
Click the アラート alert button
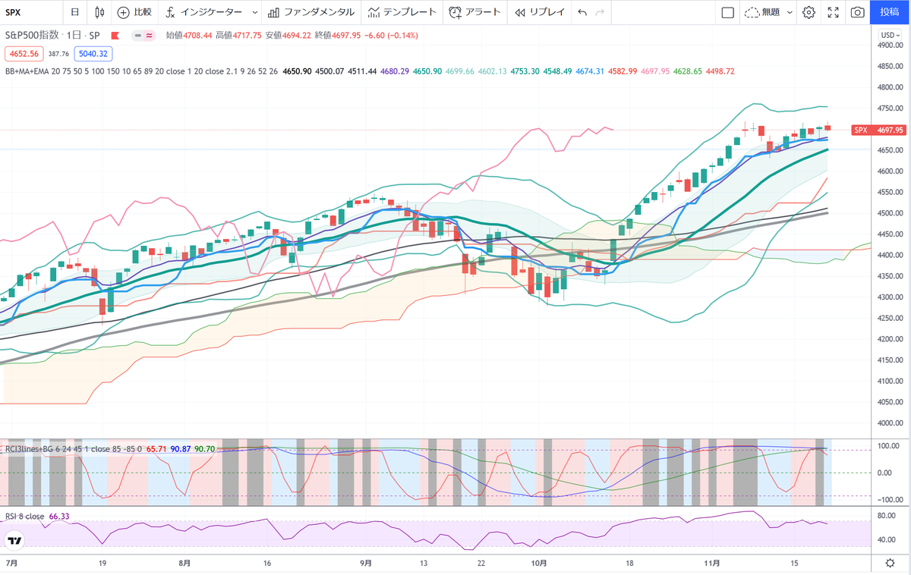pos(474,12)
